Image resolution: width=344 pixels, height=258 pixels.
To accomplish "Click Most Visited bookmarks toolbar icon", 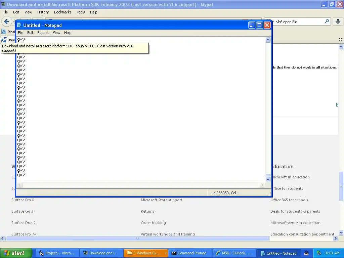I will [x=3, y=32].
